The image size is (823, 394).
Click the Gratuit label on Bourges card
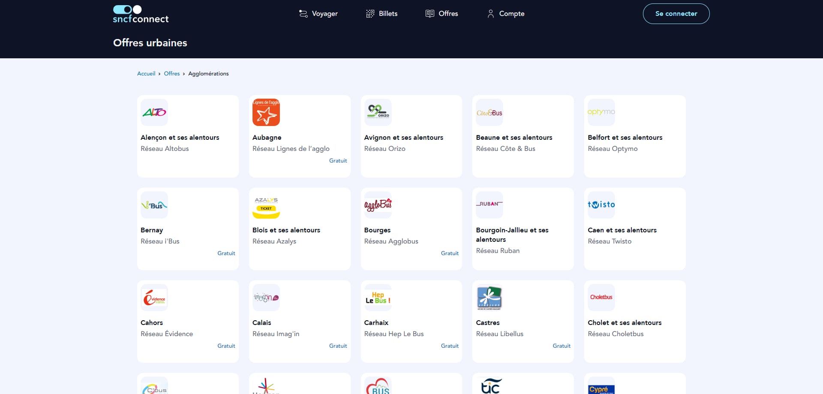click(450, 253)
